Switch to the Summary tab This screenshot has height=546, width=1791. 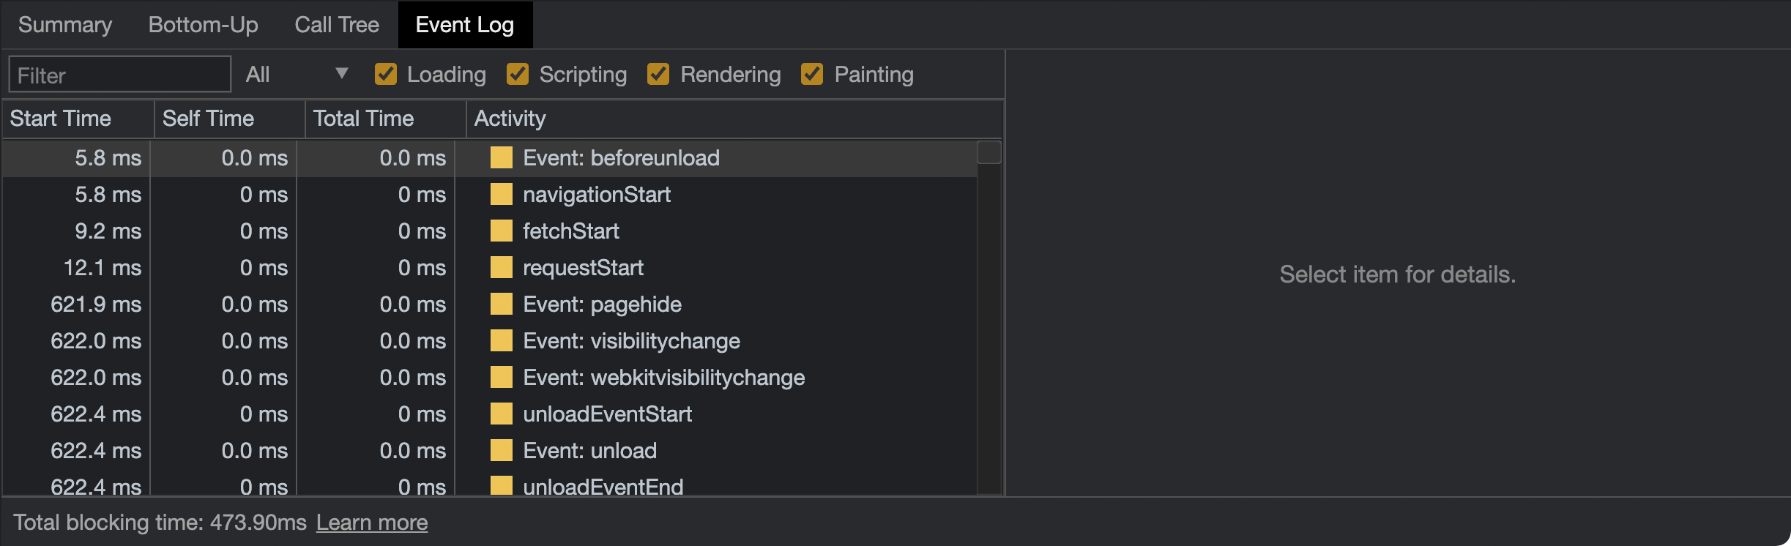tap(65, 25)
